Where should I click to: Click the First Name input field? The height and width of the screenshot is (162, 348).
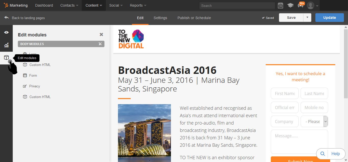(x=285, y=93)
